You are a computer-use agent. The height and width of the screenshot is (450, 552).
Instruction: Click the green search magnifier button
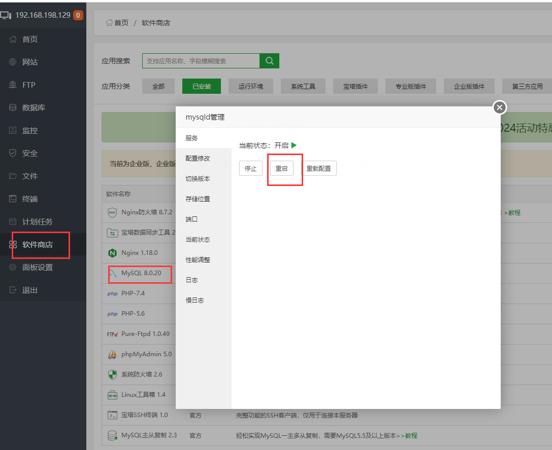point(269,61)
